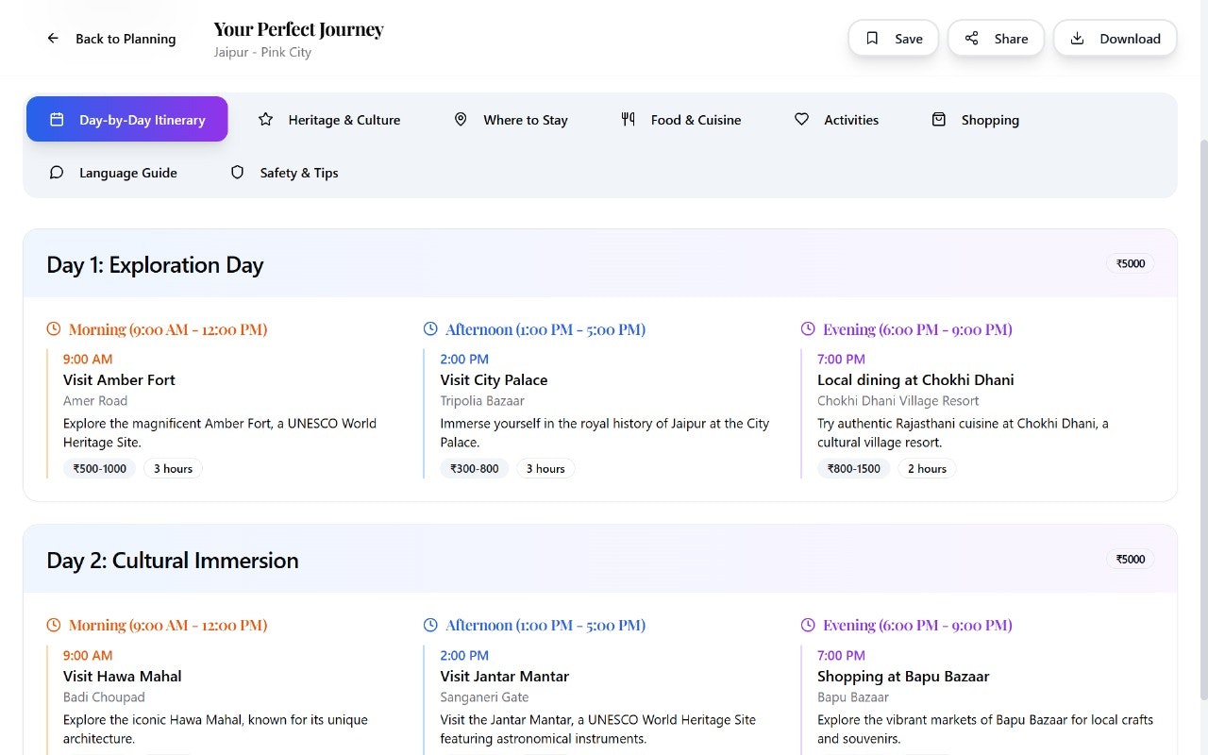This screenshot has width=1208, height=755.
Task: Click the Day 1: Exploration Day heading
Action: 155,264
